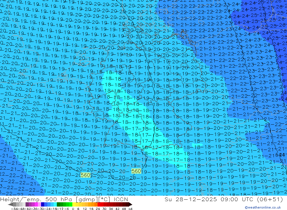287x210 pixels.
Task: Click the leftmost 560 geopotential contour label
Action: [86, 175]
